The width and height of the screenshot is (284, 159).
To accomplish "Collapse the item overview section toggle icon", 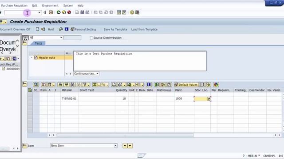I will click(x=25, y=84).
